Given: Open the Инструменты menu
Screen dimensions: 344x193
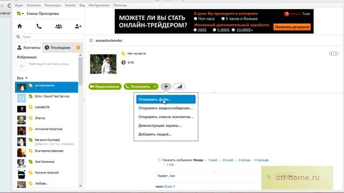Looking at the screenshot, I should 99,5.
